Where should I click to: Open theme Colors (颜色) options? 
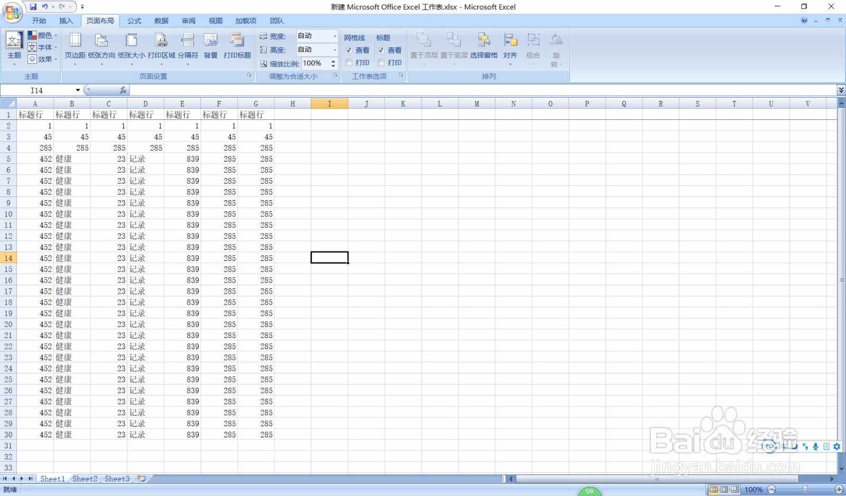point(42,35)
